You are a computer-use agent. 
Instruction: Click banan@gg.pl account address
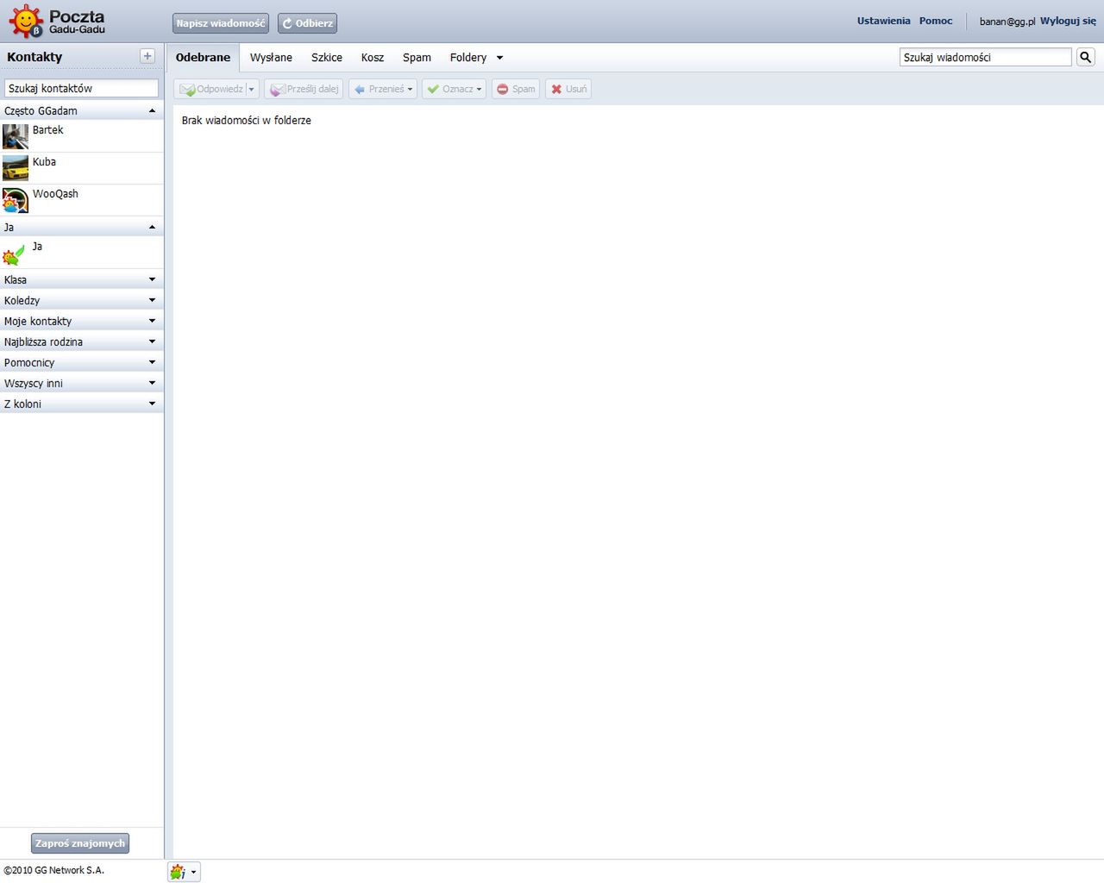1007,22
